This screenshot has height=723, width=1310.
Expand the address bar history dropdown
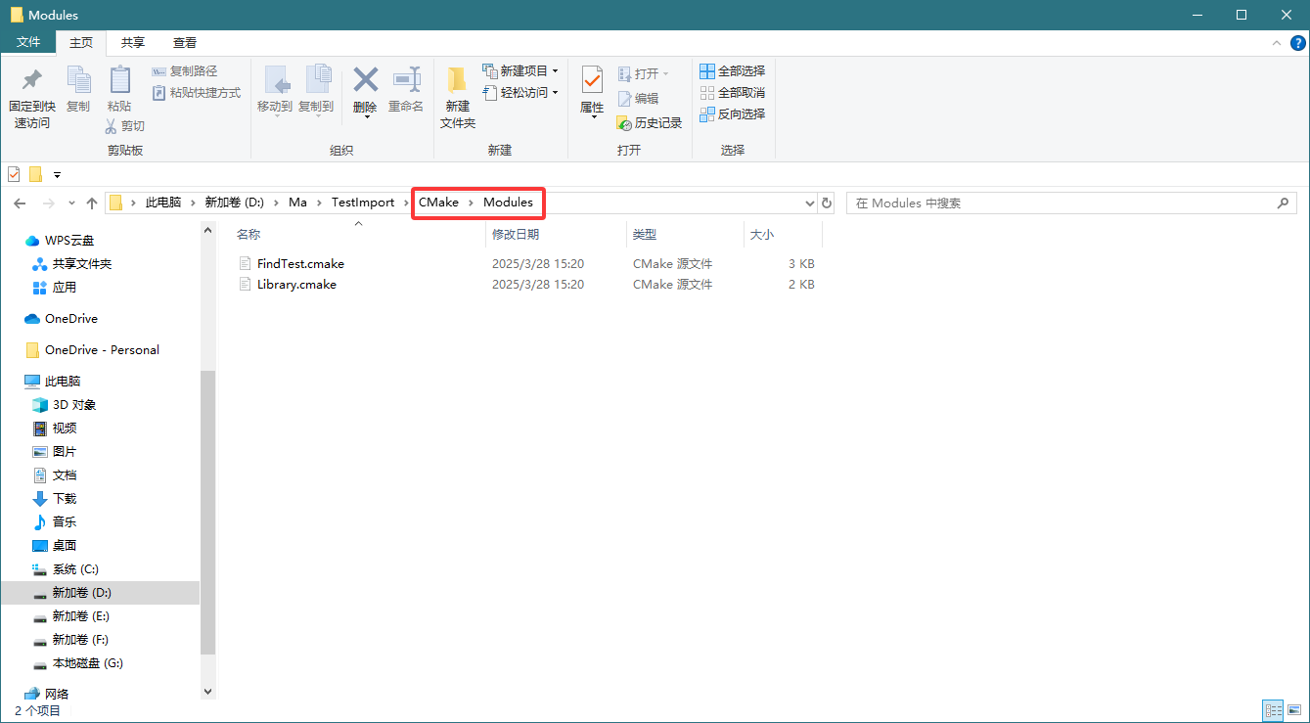pos(809,203)
